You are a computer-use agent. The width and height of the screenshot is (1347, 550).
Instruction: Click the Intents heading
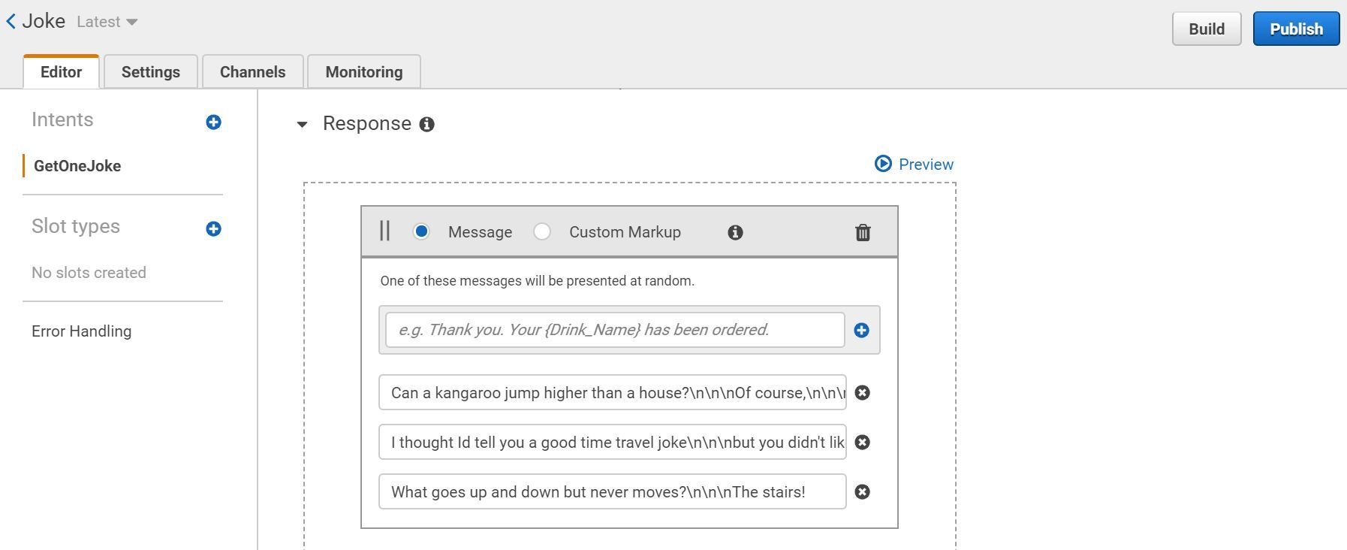[62, 119]
